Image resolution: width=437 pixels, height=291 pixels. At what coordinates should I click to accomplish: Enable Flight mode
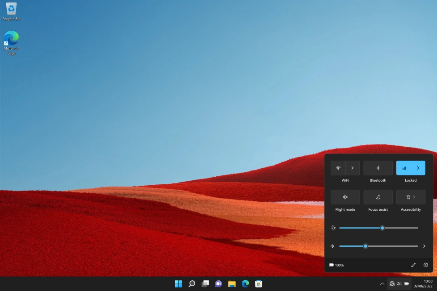[345, 197]
